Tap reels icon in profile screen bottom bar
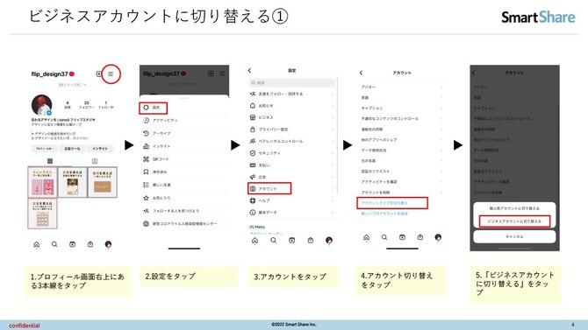 72,244
